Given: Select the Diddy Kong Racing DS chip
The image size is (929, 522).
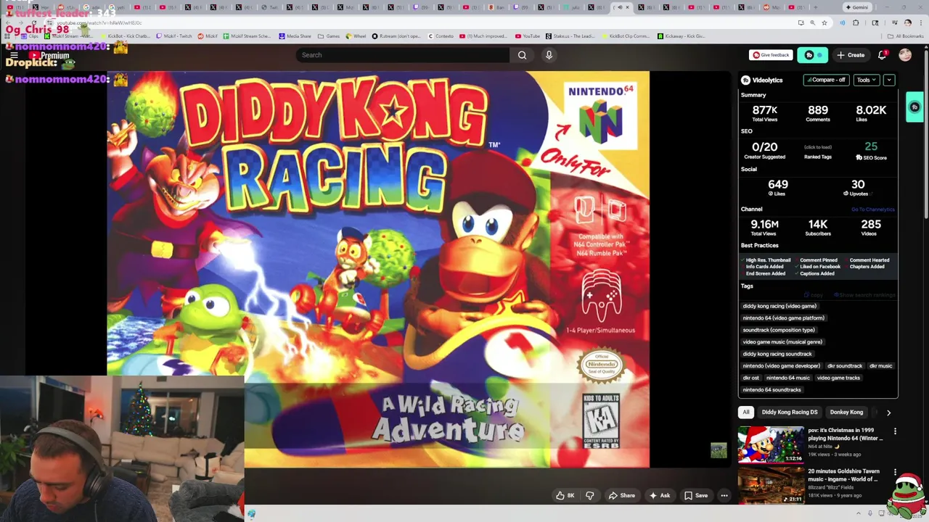Looking at the screenshot, I should pyautogui.click(x=790, y=413).
